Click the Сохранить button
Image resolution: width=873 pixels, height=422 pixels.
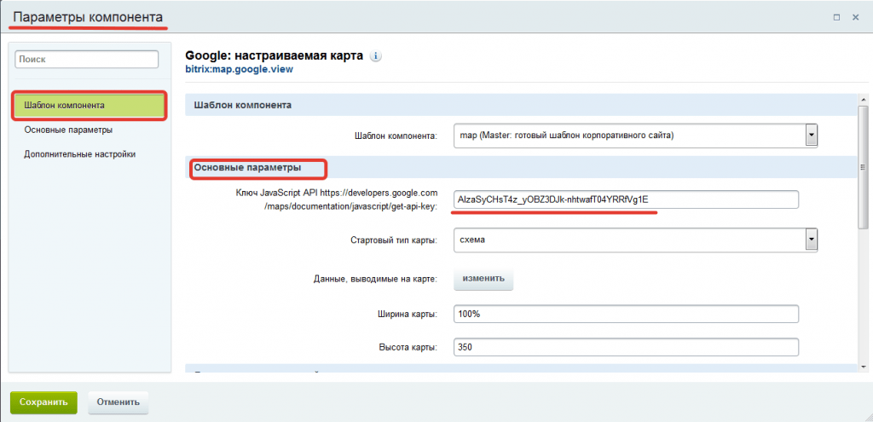(43, 402)
